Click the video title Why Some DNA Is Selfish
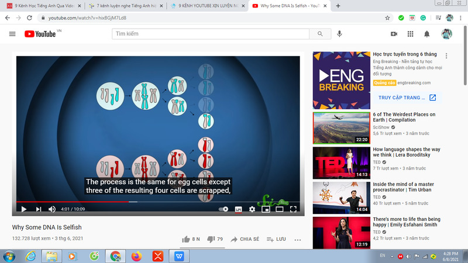The height and width of the screenshot is (263, 468). (47, 227)
